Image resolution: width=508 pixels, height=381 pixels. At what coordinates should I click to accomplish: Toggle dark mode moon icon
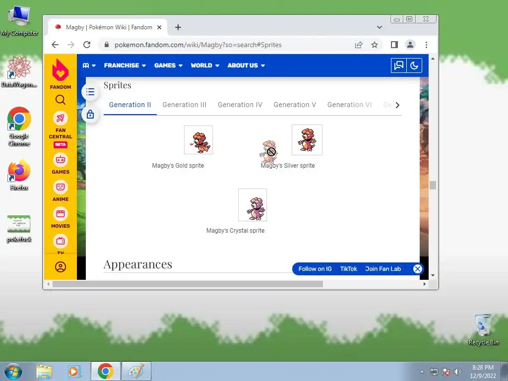coord(414,65)
